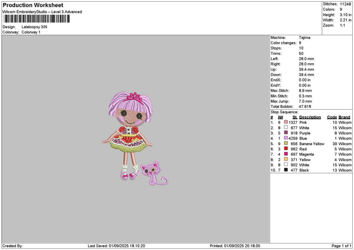Click the 'Page 1 of 1' footer text
The image size is (354, 250).
[342, 246]
